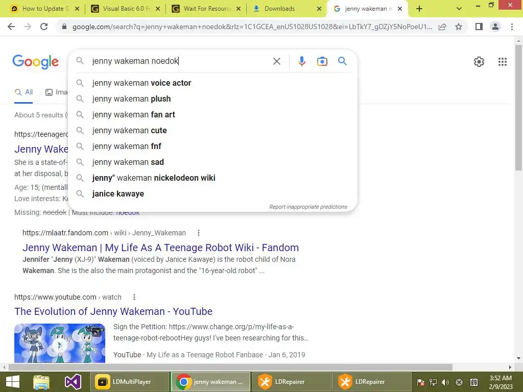Click the Google logo
The image size is (523, 392).
click(35, 62)
